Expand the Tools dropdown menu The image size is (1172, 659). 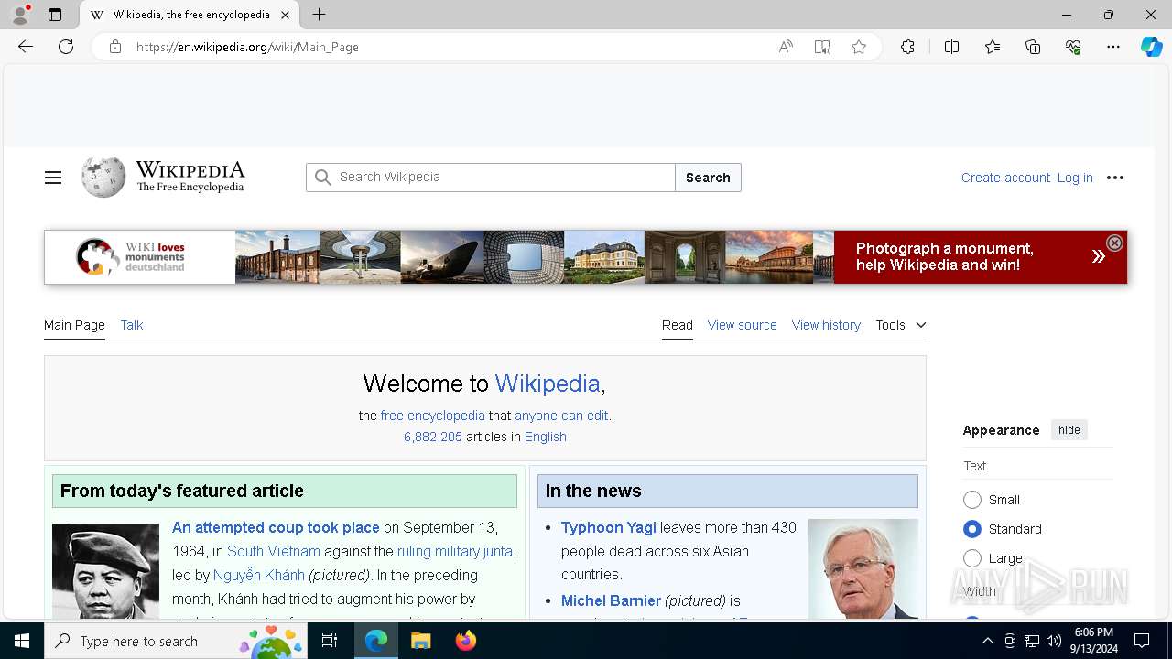click(x=901, y=325)
